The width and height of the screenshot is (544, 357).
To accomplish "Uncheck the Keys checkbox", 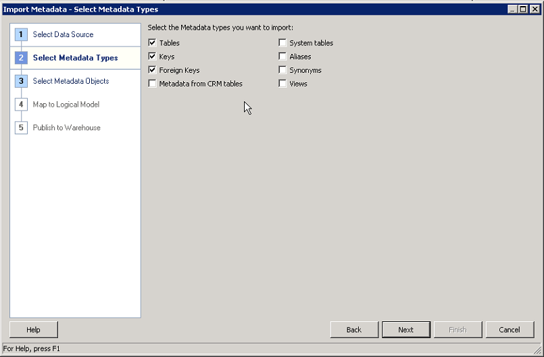I will pyautogui.click(x=152, y=57).
